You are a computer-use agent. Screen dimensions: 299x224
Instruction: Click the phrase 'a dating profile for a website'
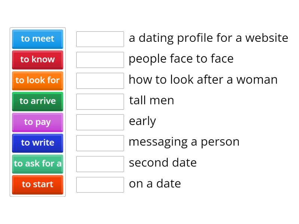[x=209, y=38]
